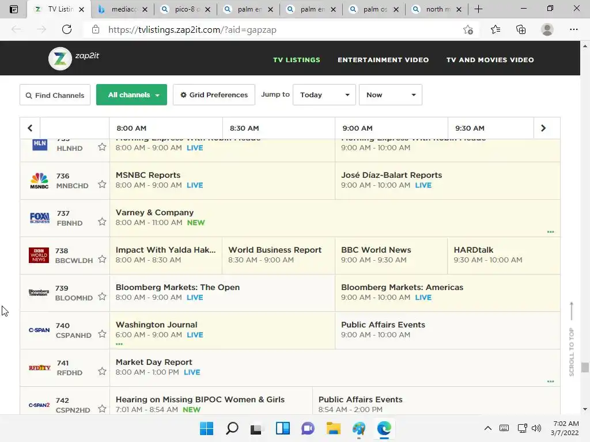Image resolution: width=590 pixels, height=442 pixels.
Task: Favorite the HLNHD channel star
Action: (x=102, y=147)
